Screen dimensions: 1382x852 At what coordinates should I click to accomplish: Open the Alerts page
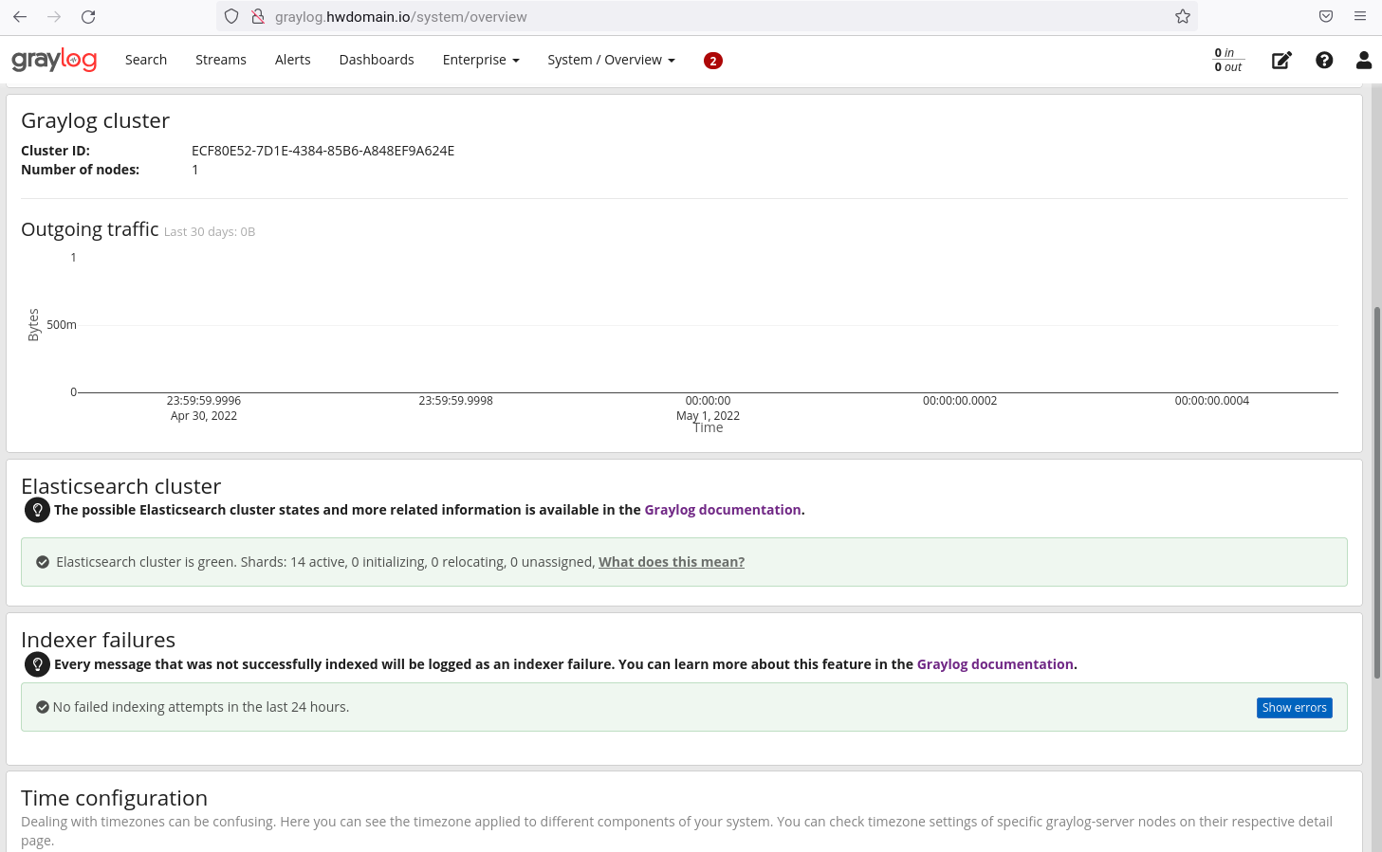[293, 60]
